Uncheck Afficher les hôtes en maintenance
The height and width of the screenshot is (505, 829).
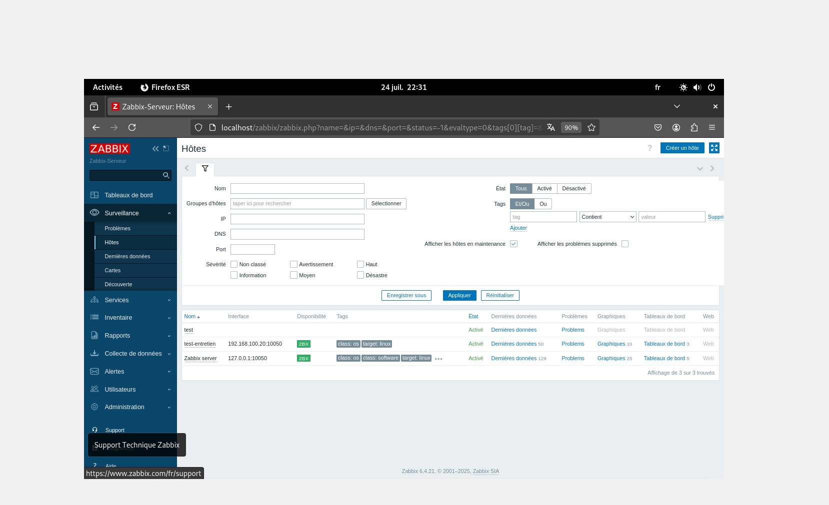click(513, 244)
